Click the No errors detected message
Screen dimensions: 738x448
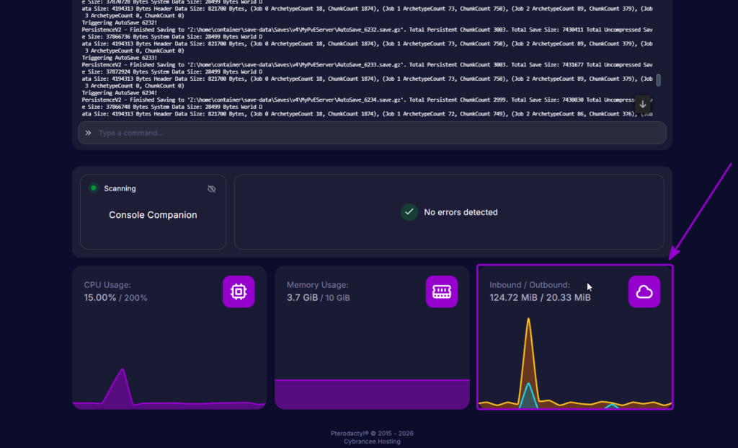click(461, 212)
